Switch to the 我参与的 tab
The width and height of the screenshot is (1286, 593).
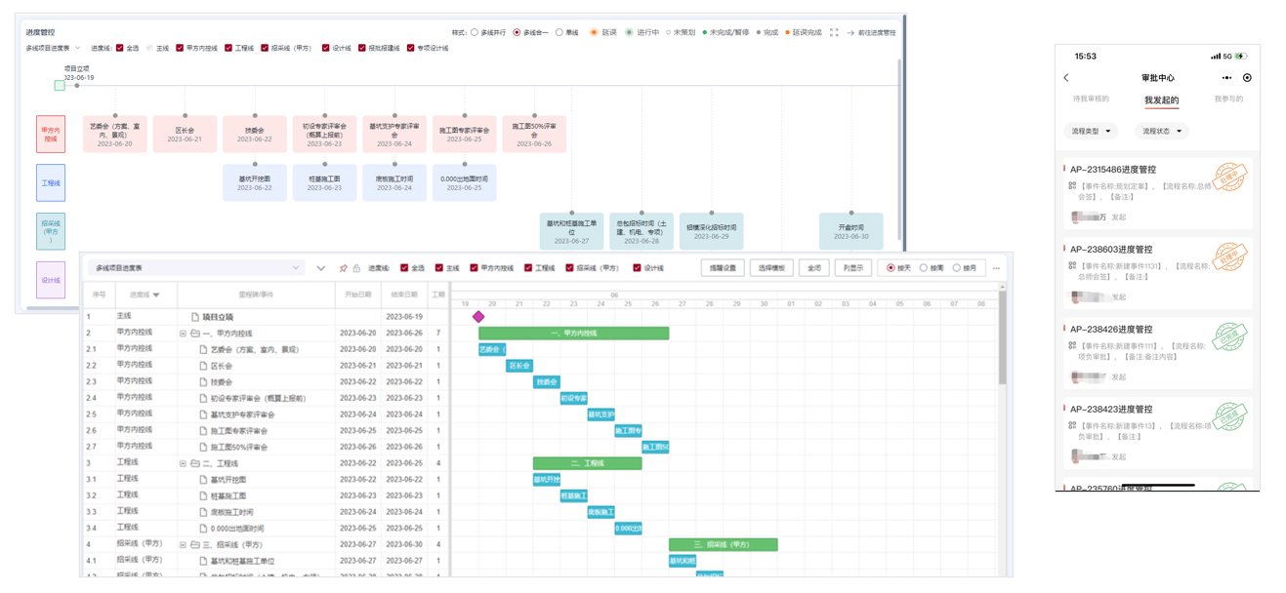pos(1228,99)
